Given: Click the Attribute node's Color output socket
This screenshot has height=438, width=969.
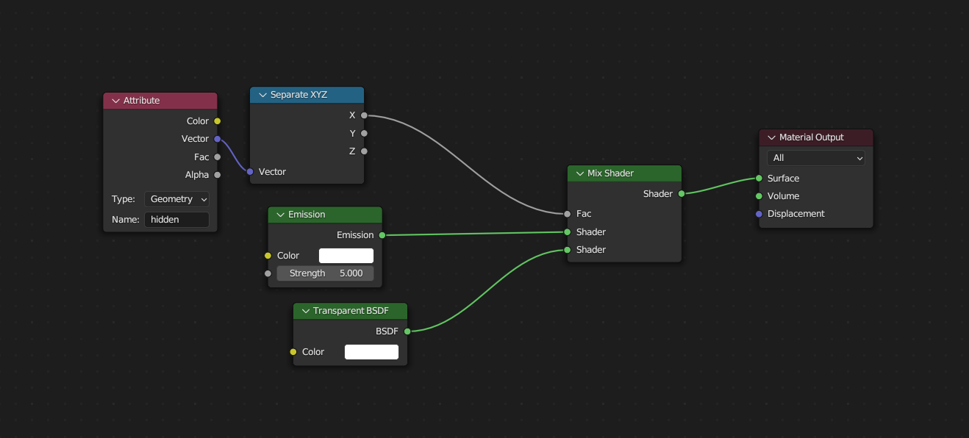Looking at the screenshot, I should [x=217, y=121].
